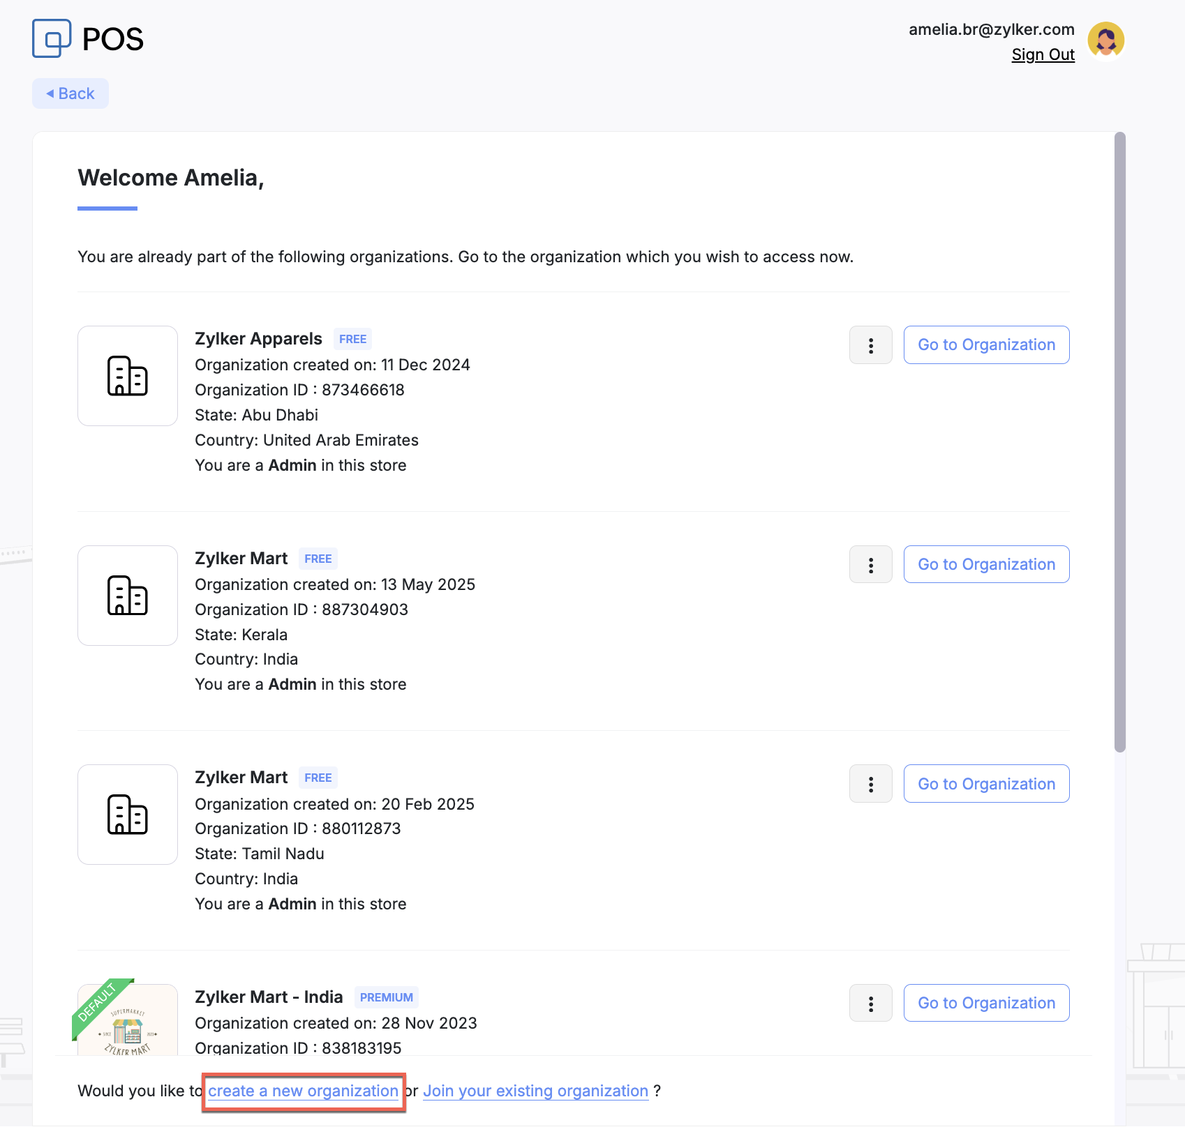Click the building icon for Zylker Mart Kerala
Screen dimensions: 1185x1127
pos(128,596)
